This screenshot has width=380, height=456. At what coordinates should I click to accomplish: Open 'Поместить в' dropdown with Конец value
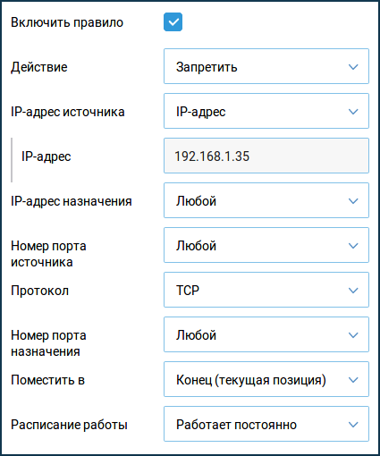pyautogui.click(x=266, y=379)
